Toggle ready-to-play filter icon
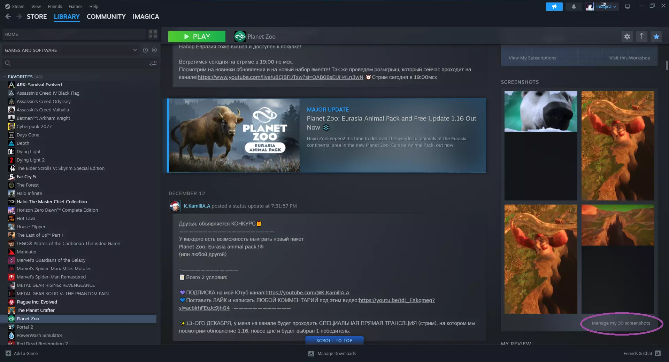Image resolution: width=669 pixels, height=362 pixels. click(x=154, y=50)
